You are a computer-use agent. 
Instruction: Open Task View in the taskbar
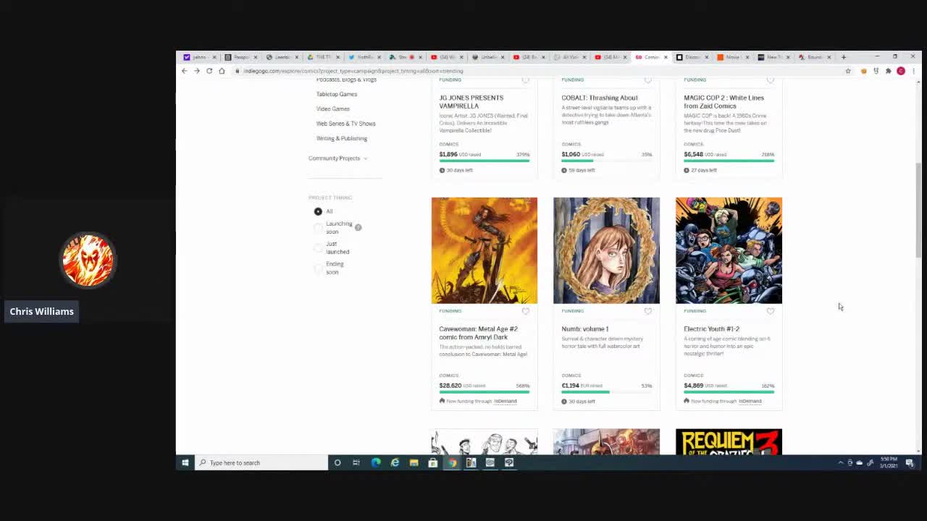coord(356,462)
